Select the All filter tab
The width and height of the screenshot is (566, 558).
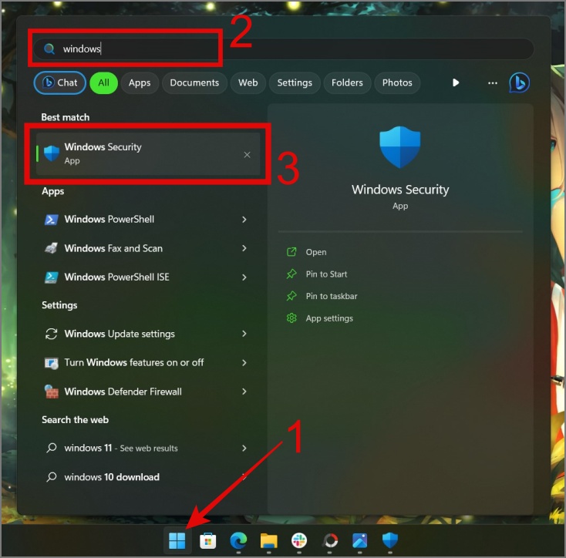[103, 82]
